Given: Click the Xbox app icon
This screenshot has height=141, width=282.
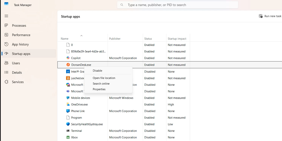Looking at the screenshot, I should pyautogui.click(x=68, y=137).
